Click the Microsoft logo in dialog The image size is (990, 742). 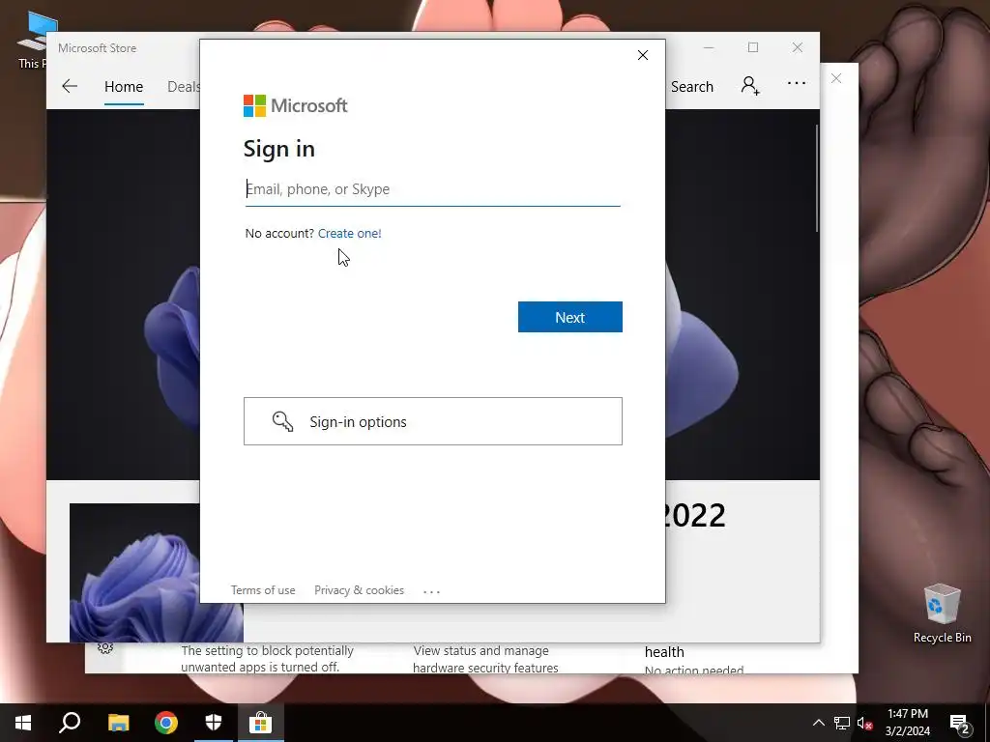point(295,105)
